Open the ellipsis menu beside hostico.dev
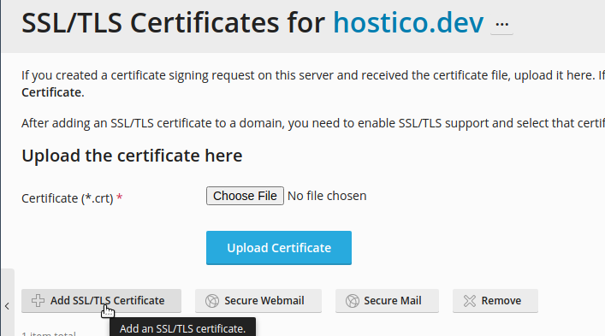This screenshot has height=336, width=605. 501,25
